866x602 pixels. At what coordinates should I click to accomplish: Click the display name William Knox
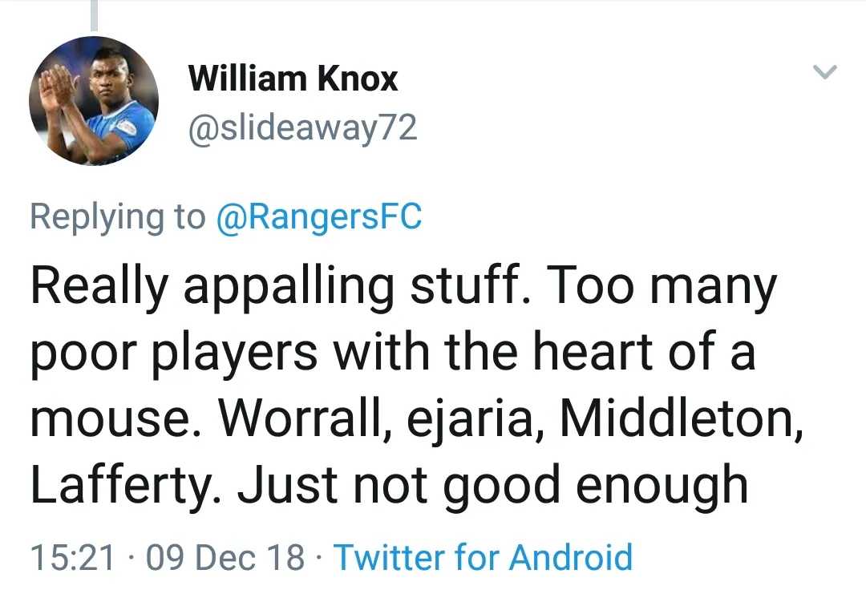293,79
